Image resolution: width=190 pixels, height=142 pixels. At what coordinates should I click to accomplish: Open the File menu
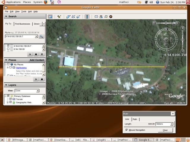click(x=7, y=12)
